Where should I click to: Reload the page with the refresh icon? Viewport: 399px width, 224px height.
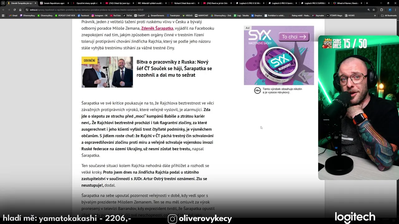14,10
